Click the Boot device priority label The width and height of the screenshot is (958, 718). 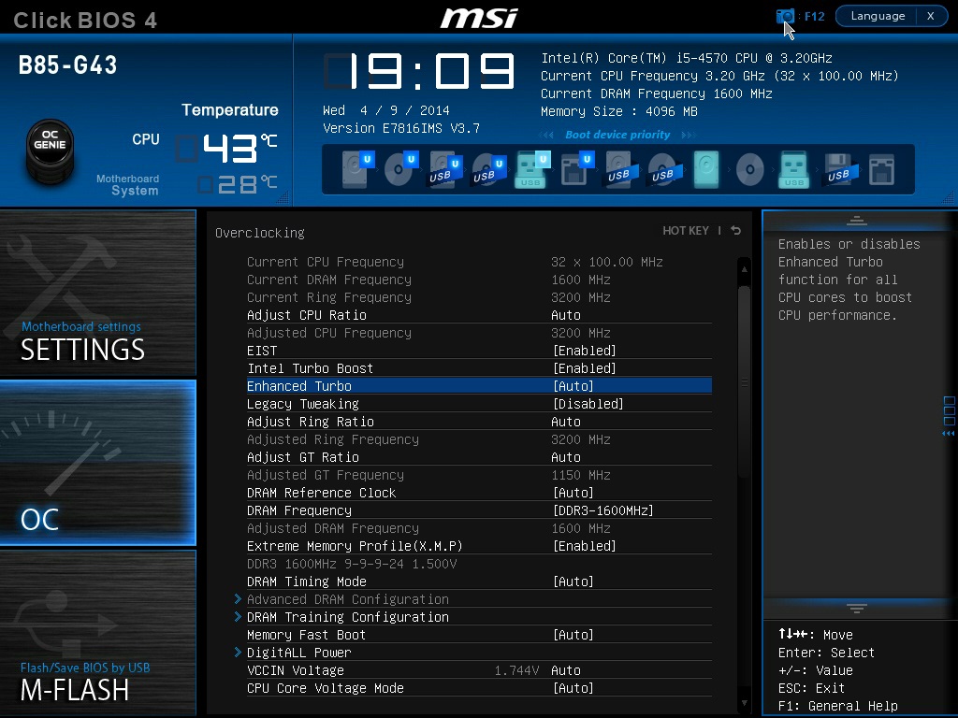(x=617, y=135)
